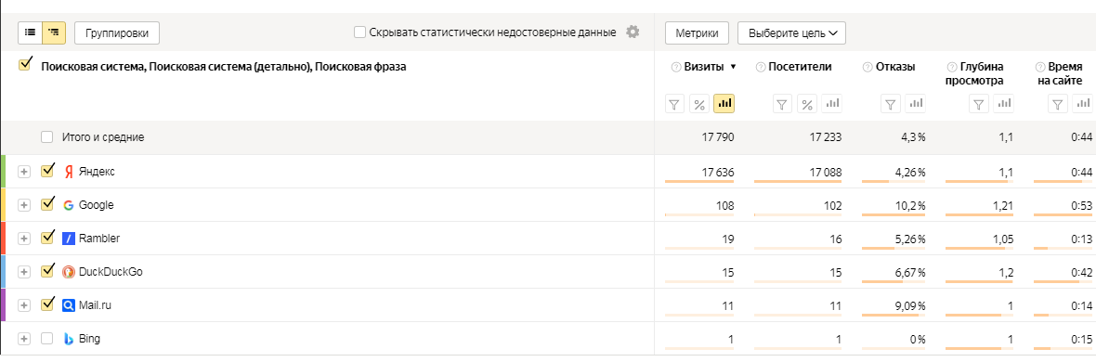Expand the Rambler row
The image size is (1096, 362).
coord(24,239)
